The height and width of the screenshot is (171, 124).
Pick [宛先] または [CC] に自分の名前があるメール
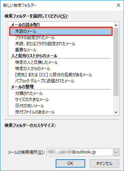pyautogui.click(x=61, y=75)
